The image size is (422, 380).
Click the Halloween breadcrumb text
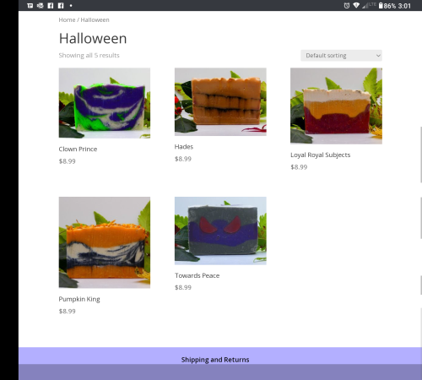pyautogui.click(x=95, y=19)
